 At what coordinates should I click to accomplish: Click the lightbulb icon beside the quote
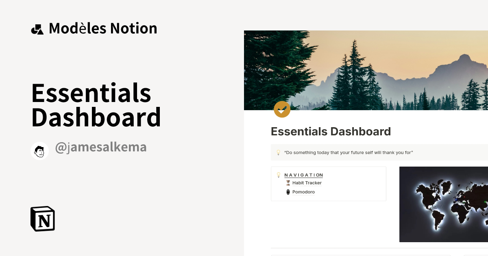point(278,152)
